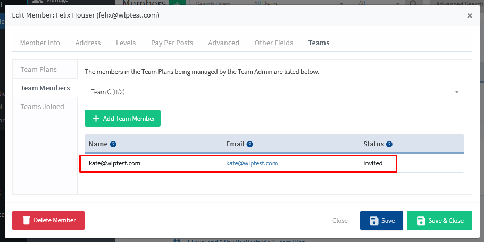Go to Pay Per Posts tab

[172, 43]
